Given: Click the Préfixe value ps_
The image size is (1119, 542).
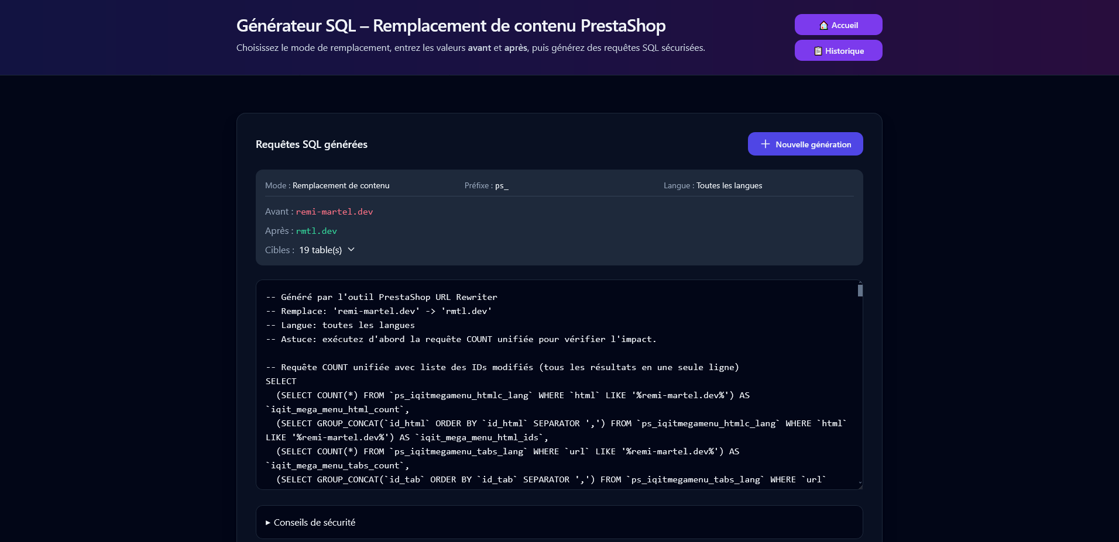Looking at the screenshot, I should 502,185.
